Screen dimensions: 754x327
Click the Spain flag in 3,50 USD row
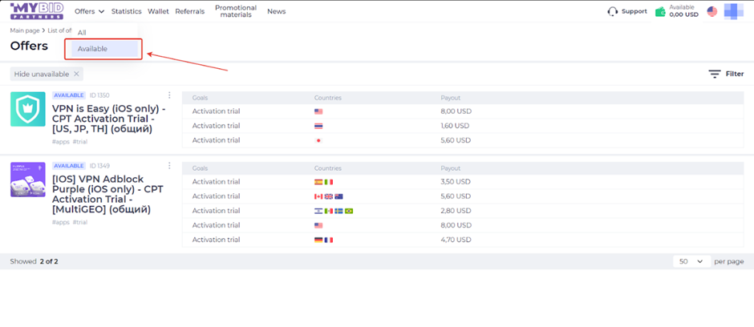(318, 182)
